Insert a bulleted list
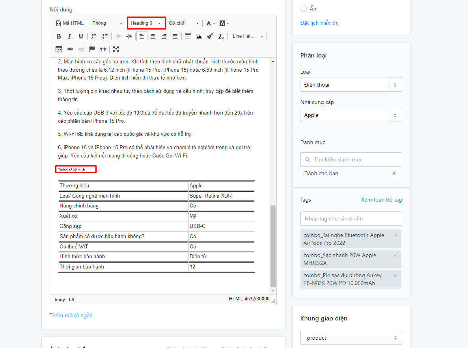 coord(105,36)
